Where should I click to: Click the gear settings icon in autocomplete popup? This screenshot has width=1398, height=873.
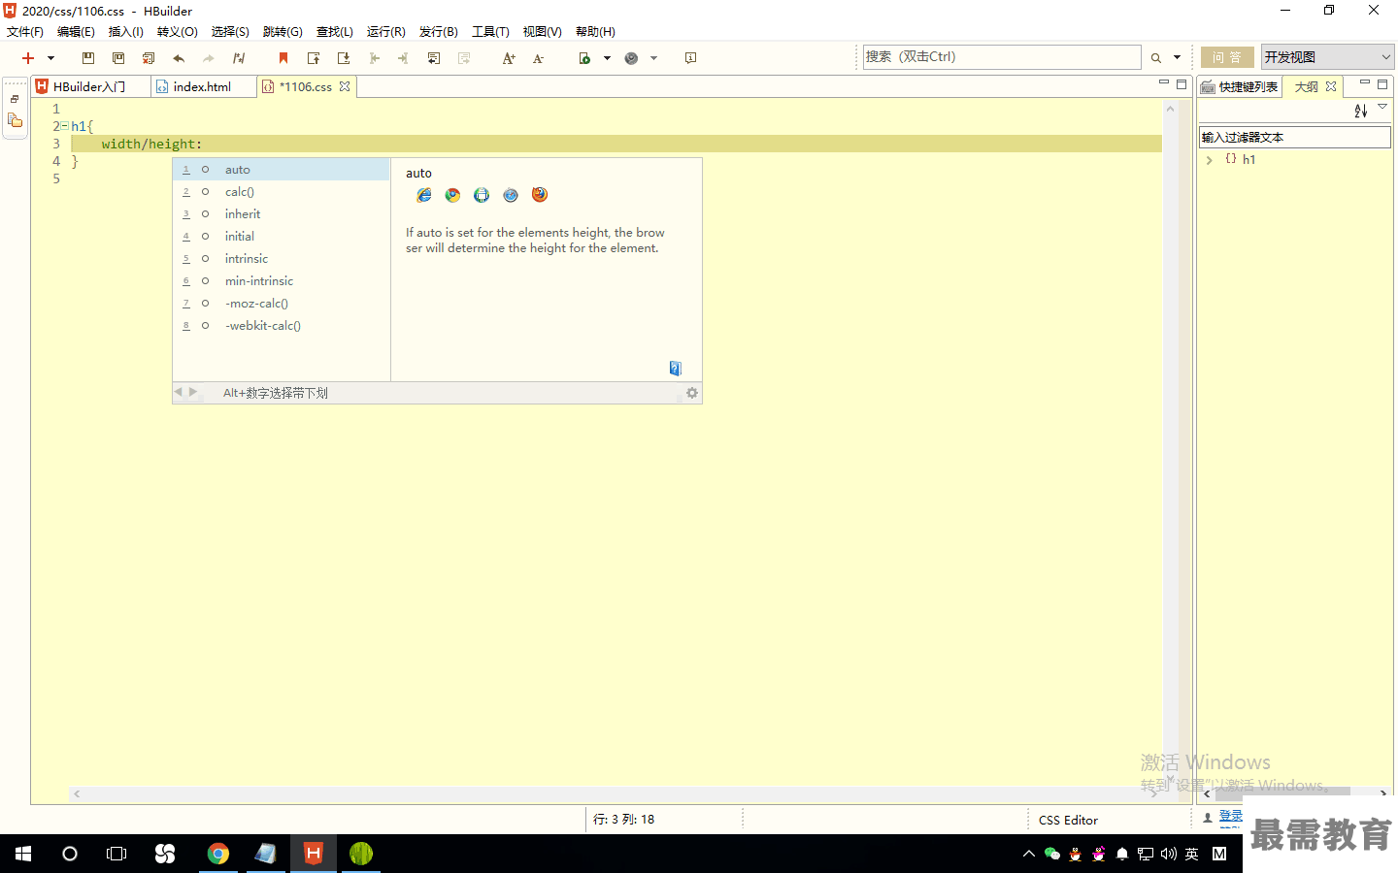click(692, 393)
